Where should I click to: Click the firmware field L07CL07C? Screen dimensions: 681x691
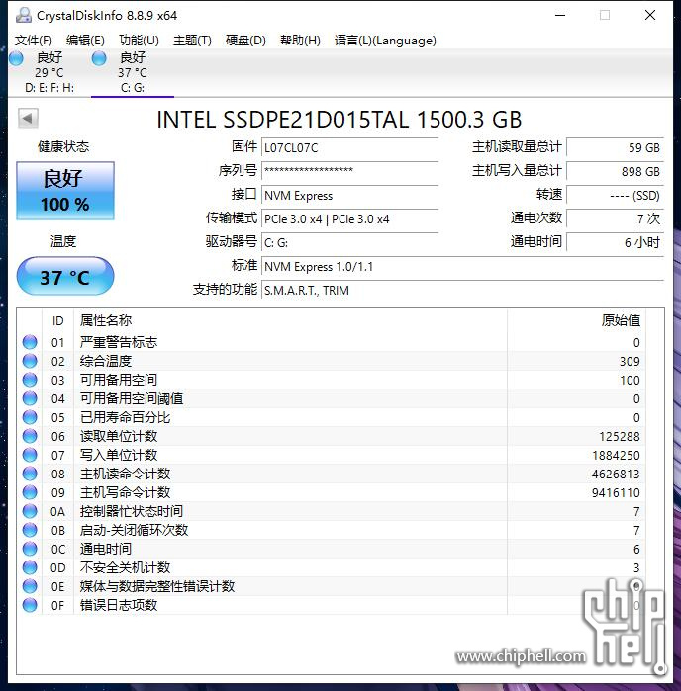[349, 147]
